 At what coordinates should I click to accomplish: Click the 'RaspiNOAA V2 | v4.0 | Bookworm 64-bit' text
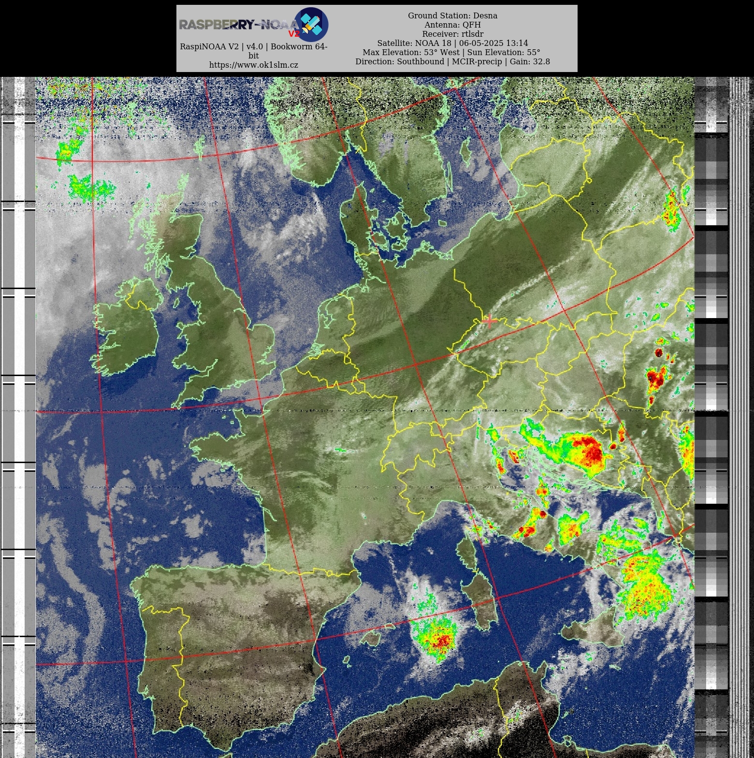pyautogui.click(x=254, y=51)
